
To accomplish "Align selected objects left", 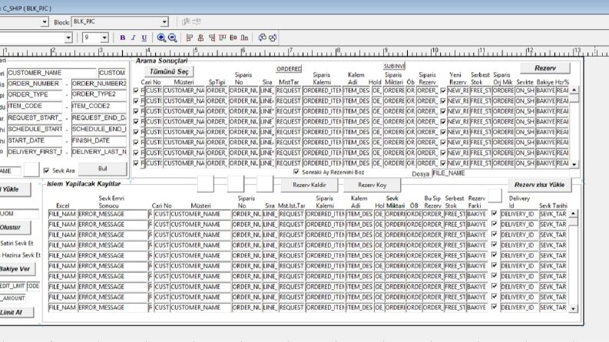I will [190, 38].
